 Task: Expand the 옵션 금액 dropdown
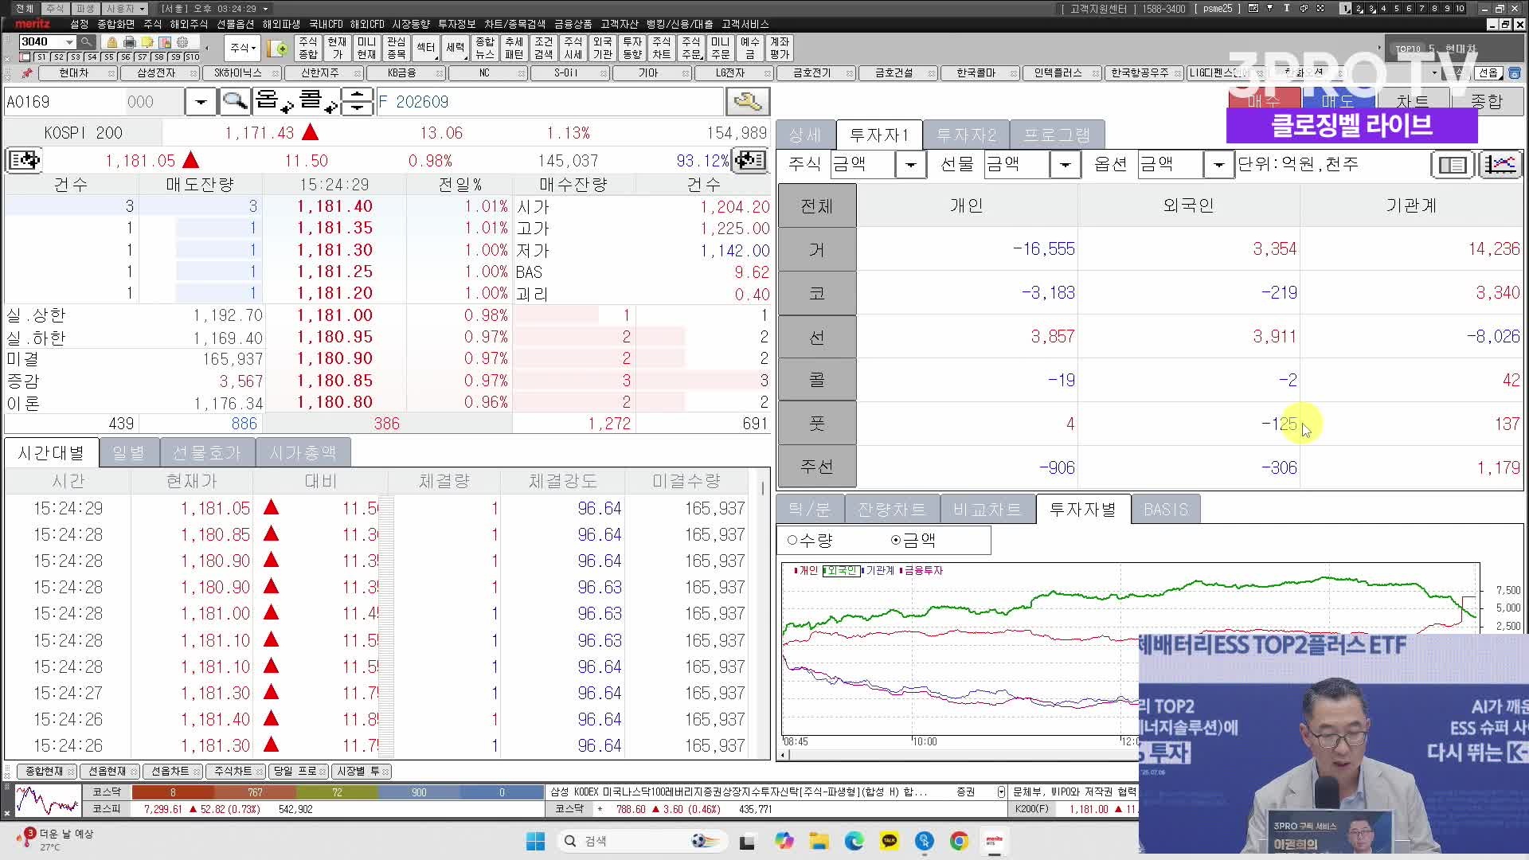click(1218, 165)
